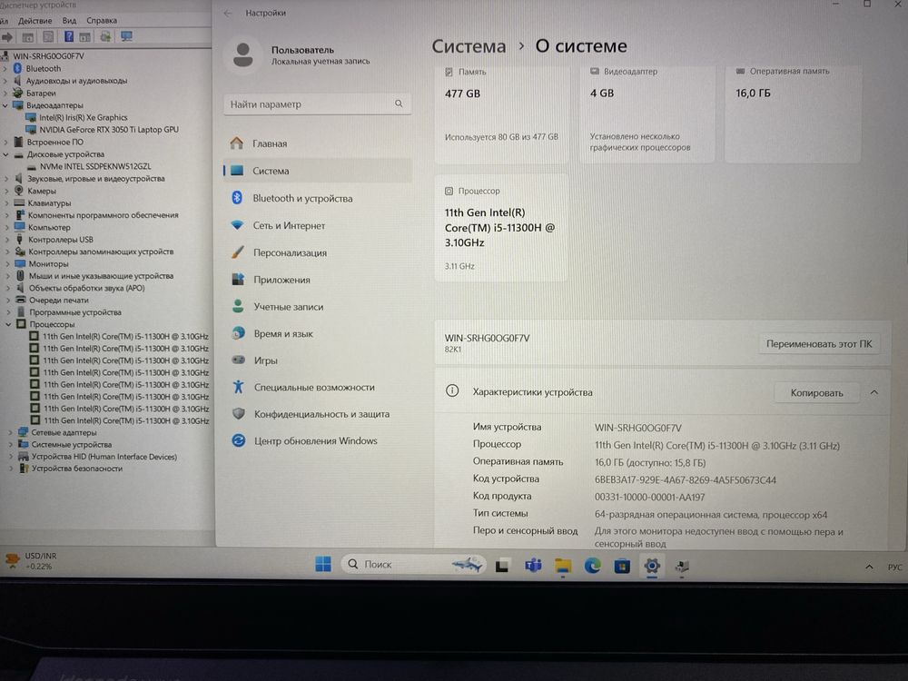Click the Найти параметр search field
The width and height of the screenshot is (908, 681).
[317, 104]
